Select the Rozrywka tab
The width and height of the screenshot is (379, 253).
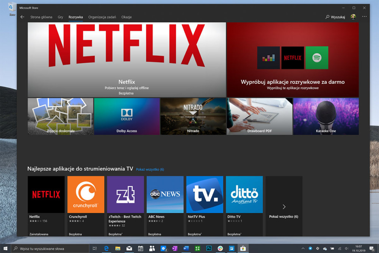point(76,17)
